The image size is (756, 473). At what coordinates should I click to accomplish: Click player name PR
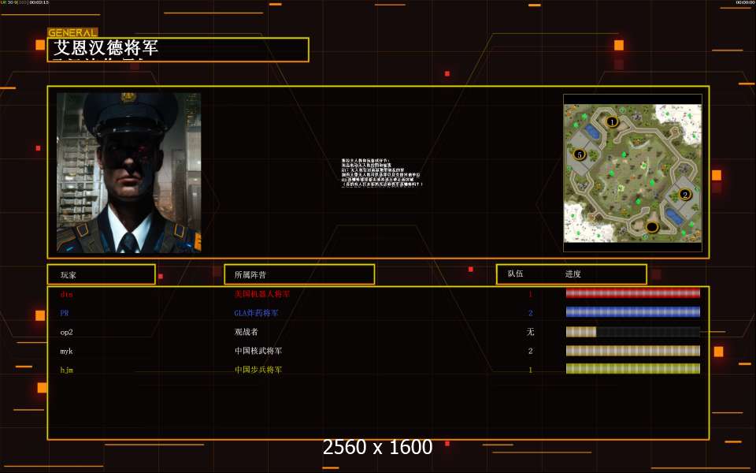65,313
